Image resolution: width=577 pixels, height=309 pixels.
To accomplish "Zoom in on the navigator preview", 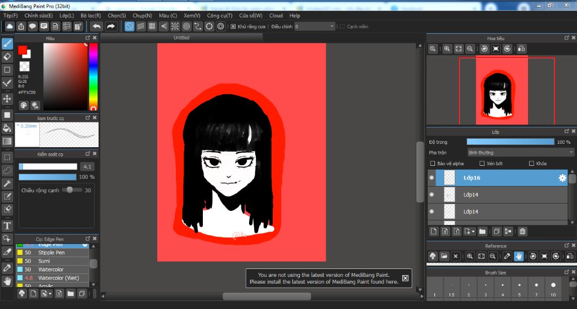I will pyautogui.click(x=447, y=48).
